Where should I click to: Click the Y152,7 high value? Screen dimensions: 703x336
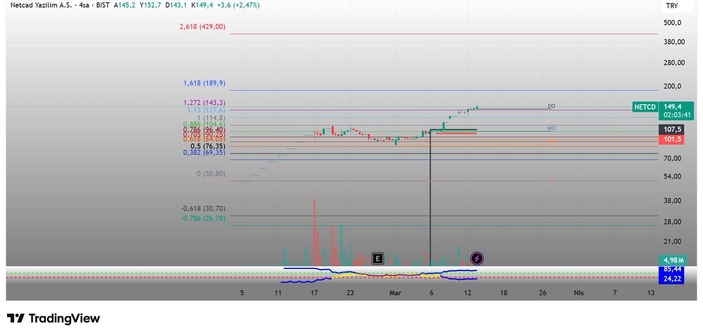[x=151, y=5]
